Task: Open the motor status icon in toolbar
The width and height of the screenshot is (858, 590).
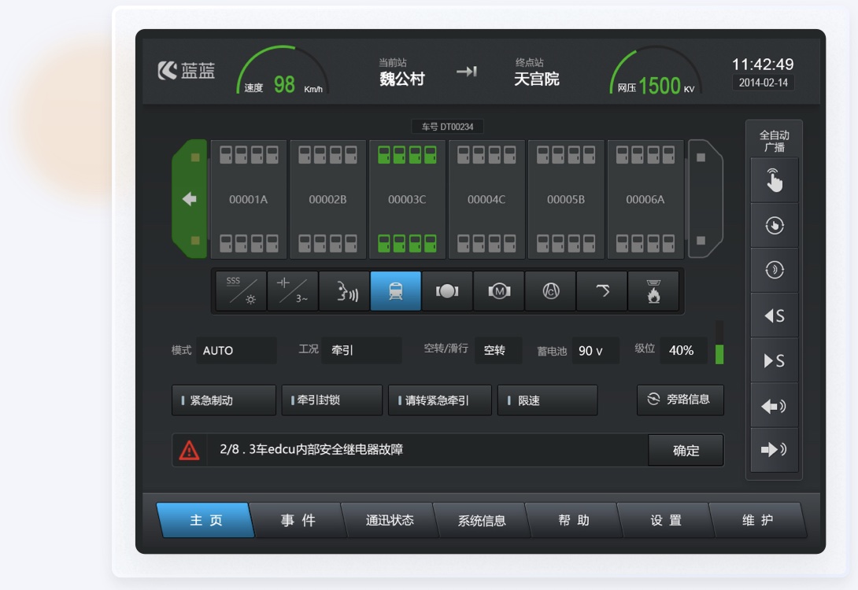Action: tap(498, 291)
